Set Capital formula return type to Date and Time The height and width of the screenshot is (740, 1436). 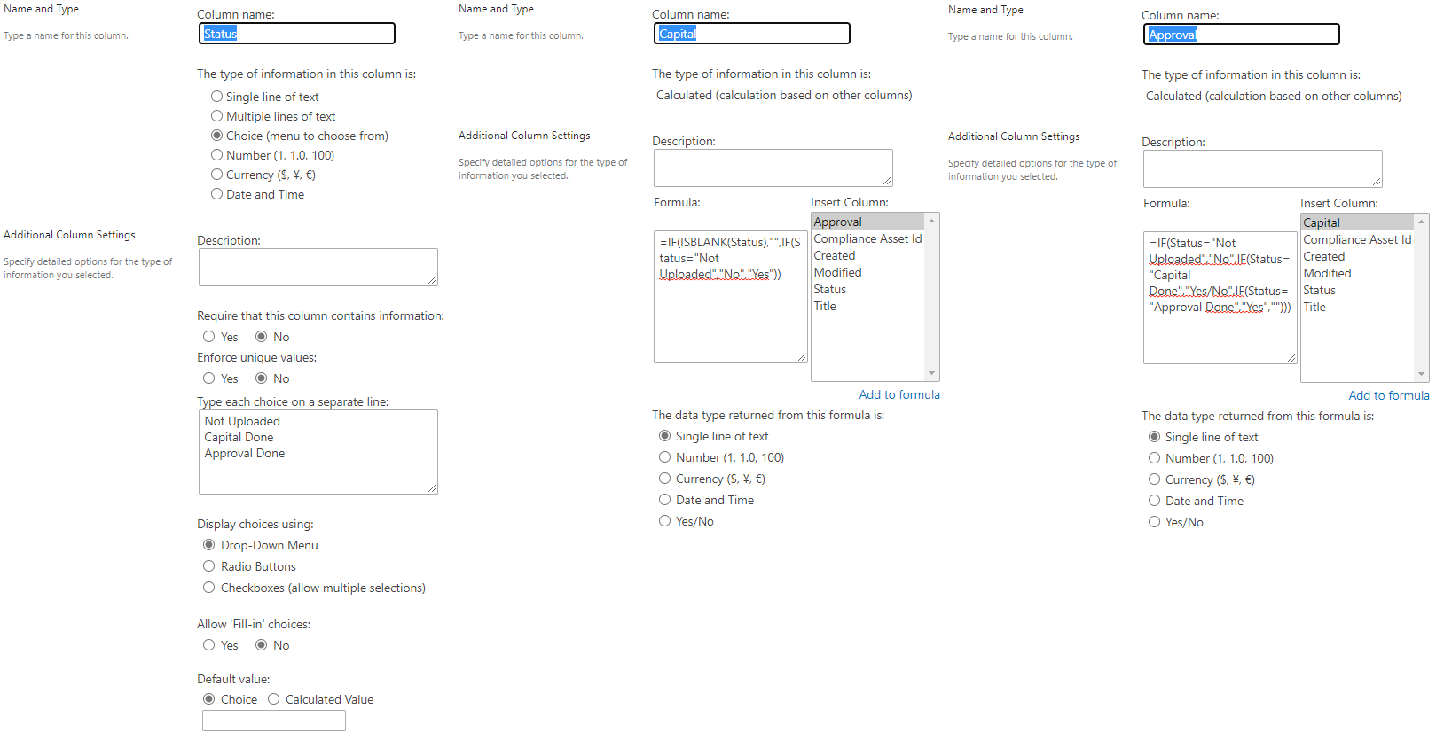pyautogui.click(x=664, y=500)
